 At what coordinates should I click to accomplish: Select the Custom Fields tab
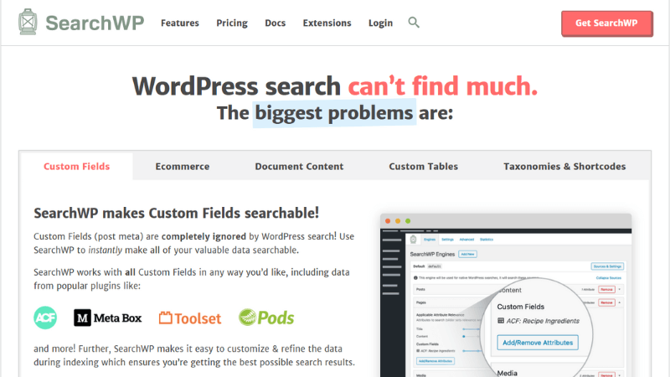coord(77,166)
